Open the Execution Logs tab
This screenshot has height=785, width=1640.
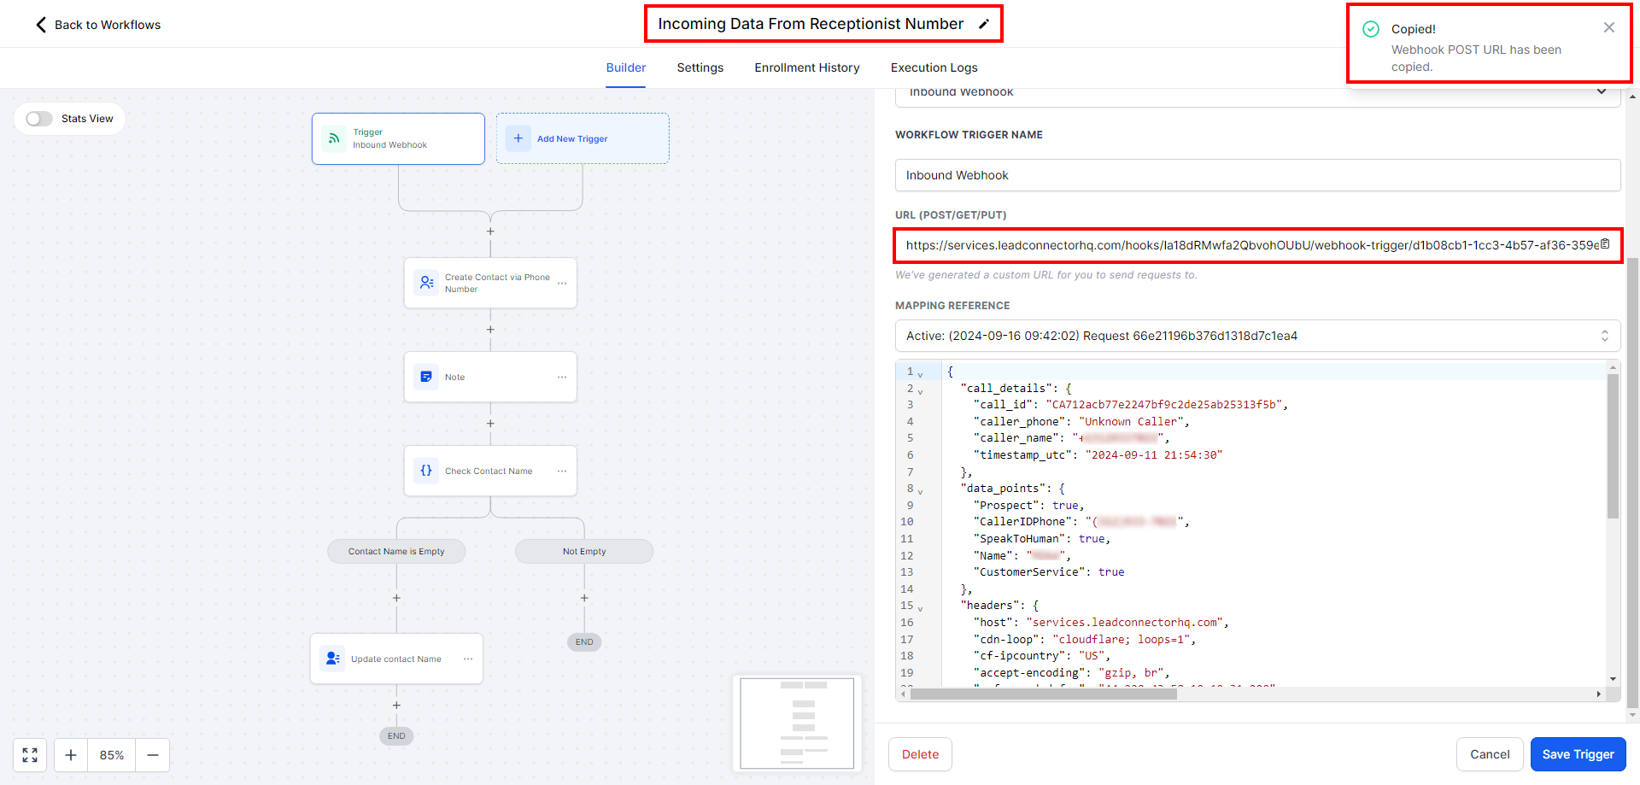tap(934, 67)
